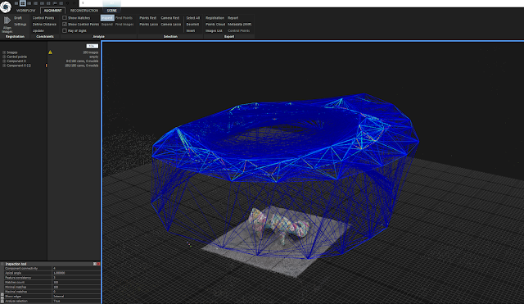
Task: Click Select All
Action: [x=193, y=18]
